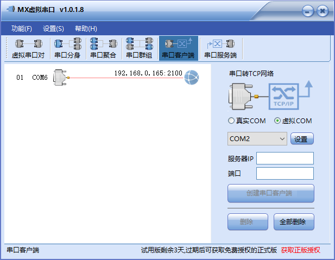Screen dimensions: 335x260
Task: Select the 串口客户端 serial client tool
Action: [x=179, y=48]
